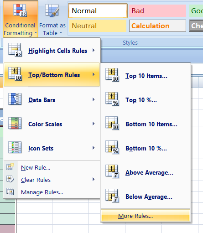
Task: Expand the Clear Rules submenu arrow
Action: pos(94,179)
